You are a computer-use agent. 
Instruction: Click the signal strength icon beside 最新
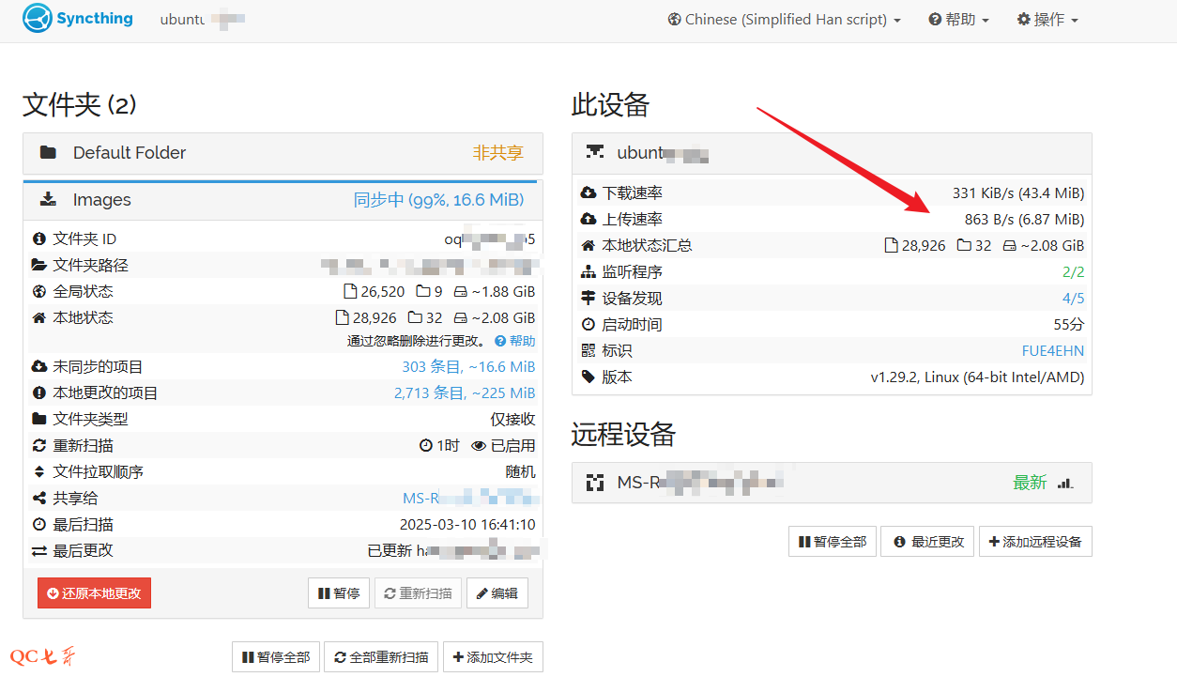point(1064,483)
